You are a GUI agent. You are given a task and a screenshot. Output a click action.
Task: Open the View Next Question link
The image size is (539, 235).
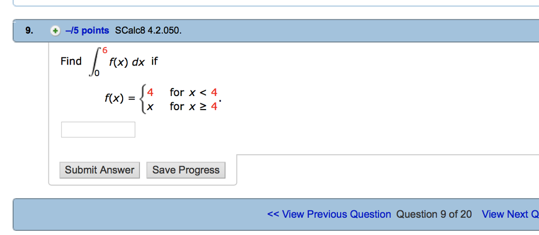click(510, 214)
